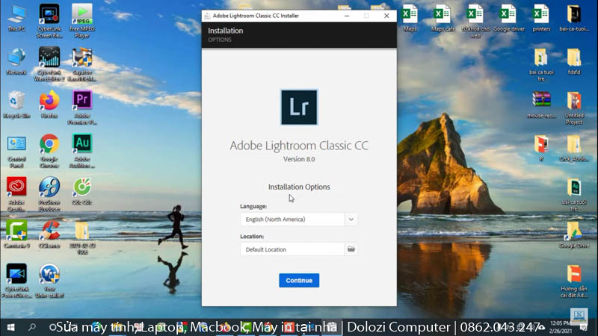The image size is (598, 336).
Task: Minimize the Lightroom Classic CC Installer window
Action: 345,15
